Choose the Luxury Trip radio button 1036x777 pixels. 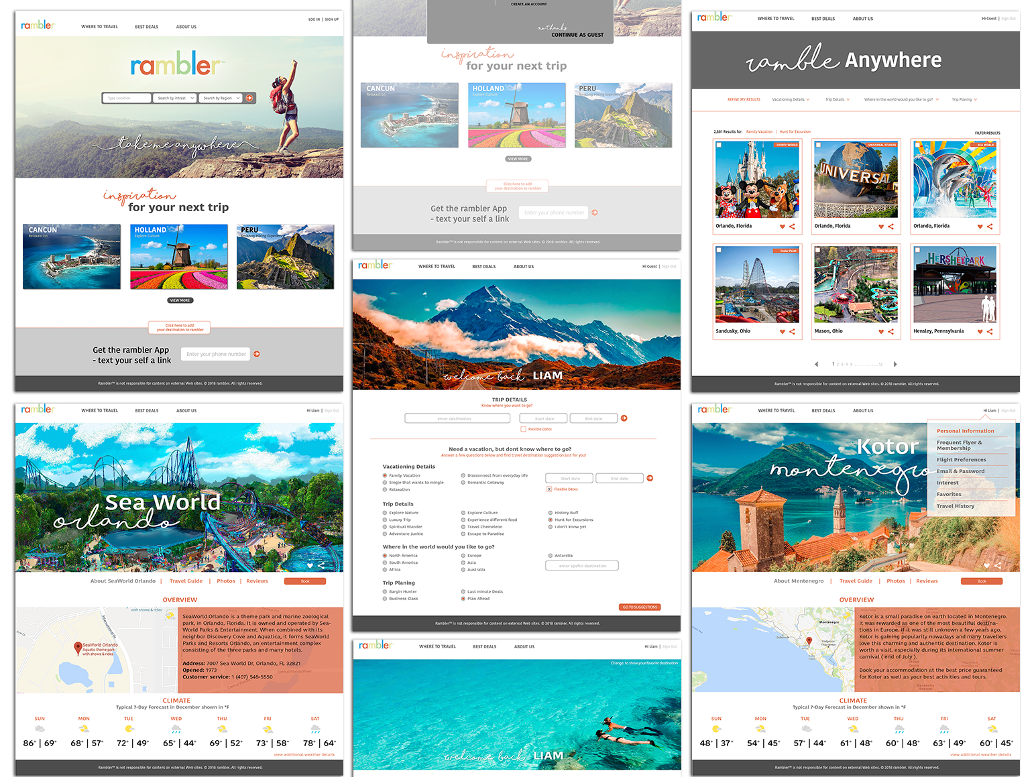point(385,520)
